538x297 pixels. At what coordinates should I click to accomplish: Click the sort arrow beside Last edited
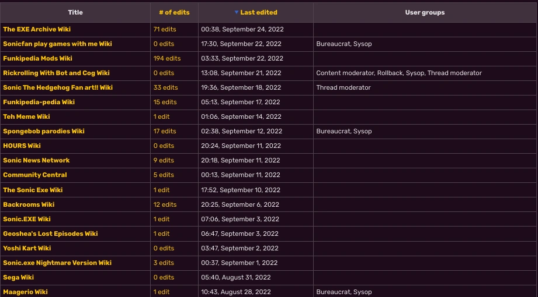[237, 12]
